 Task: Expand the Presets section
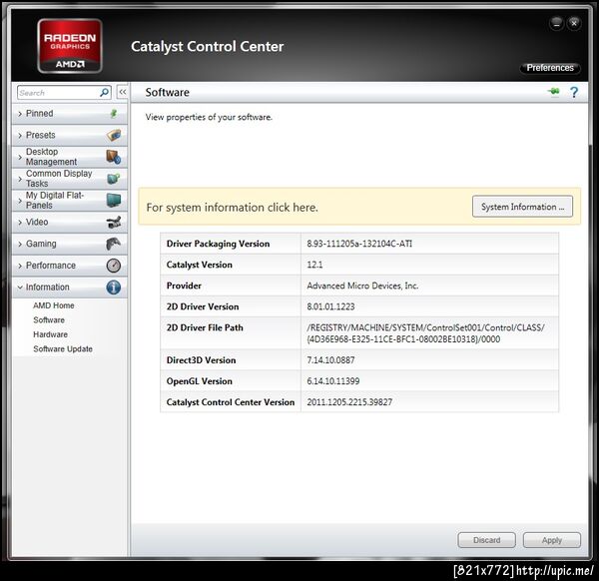click(70, 135)
